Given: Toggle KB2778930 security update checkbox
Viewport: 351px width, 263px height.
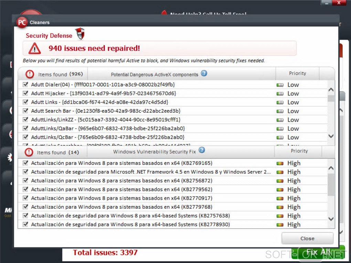Looking at the screenshot, I should coord(25,224).
